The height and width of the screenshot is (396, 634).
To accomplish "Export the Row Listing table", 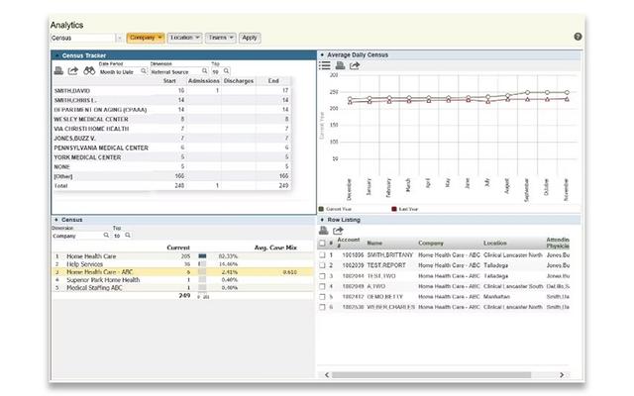I will coord(338,231).
